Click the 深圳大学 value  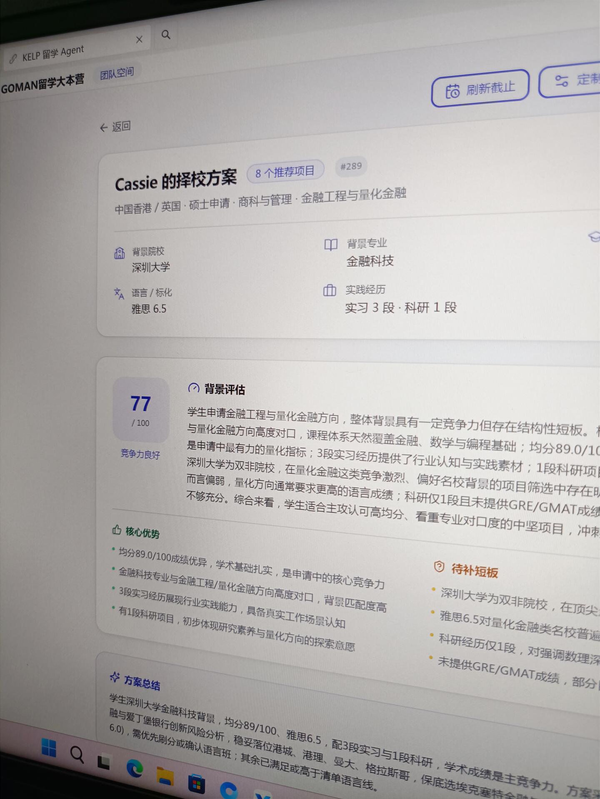coord(151,267)
